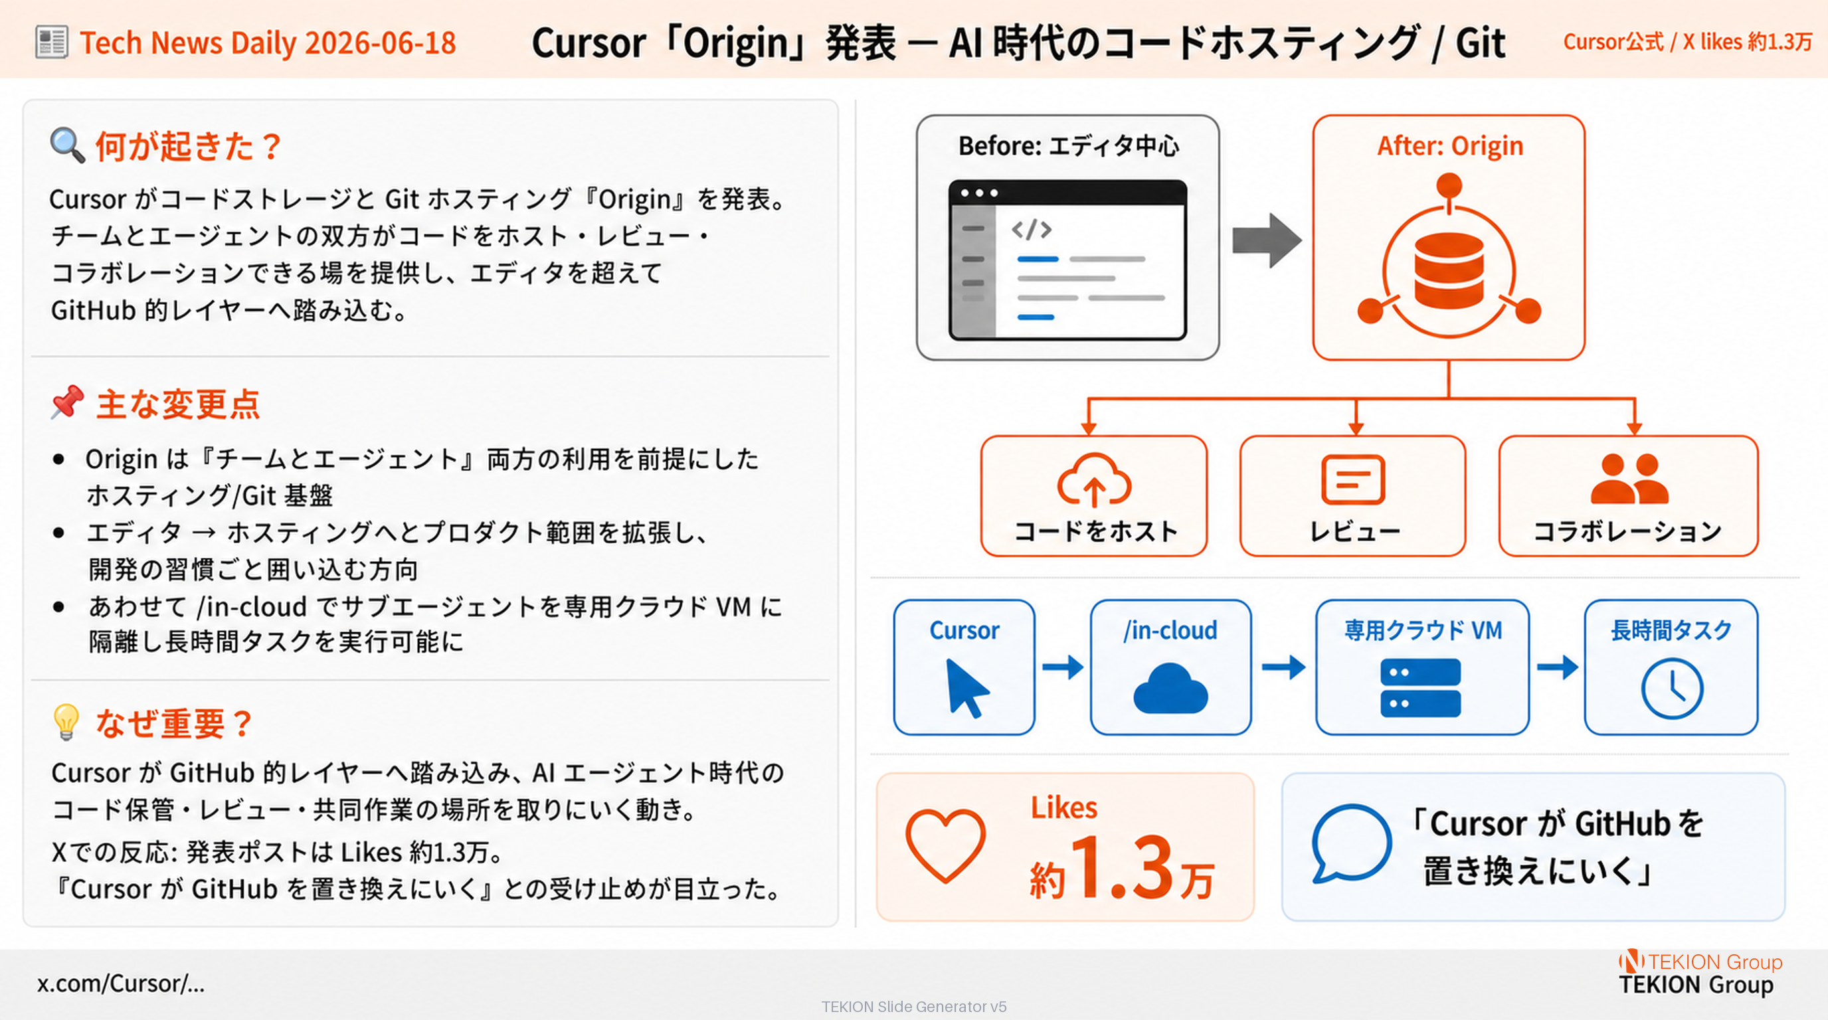The image size is (1828, 1020).
Task: Click the blue arrow between Cursor and /in-cloud
Action: coord(1063,667)
